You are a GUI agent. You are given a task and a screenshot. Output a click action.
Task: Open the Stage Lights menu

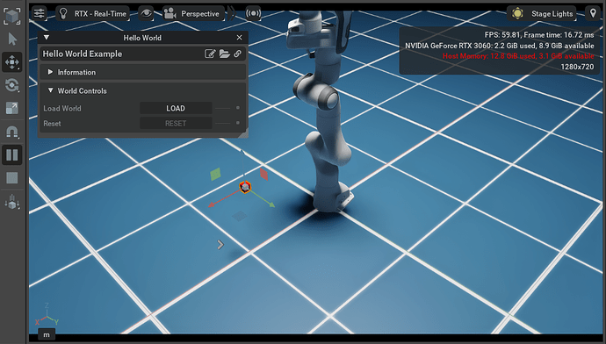point(542,13)
